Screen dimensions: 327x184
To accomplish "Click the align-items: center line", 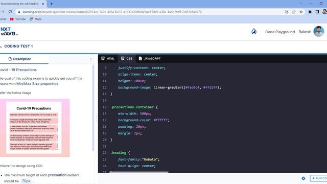I will tap(138, 74).
